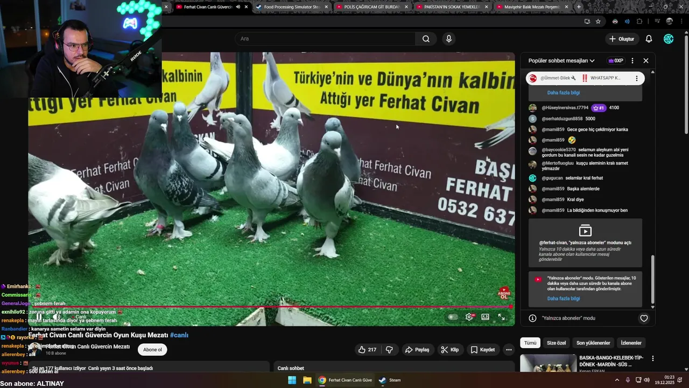Screen dimensions: 689x388
Task: Switch to theater mode in player
Action: (x=485, y=317)
